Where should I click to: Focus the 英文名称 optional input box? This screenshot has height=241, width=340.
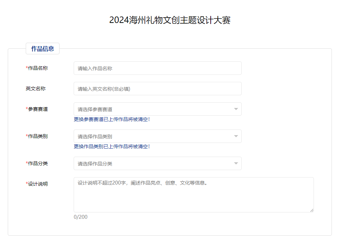point(157,89)
